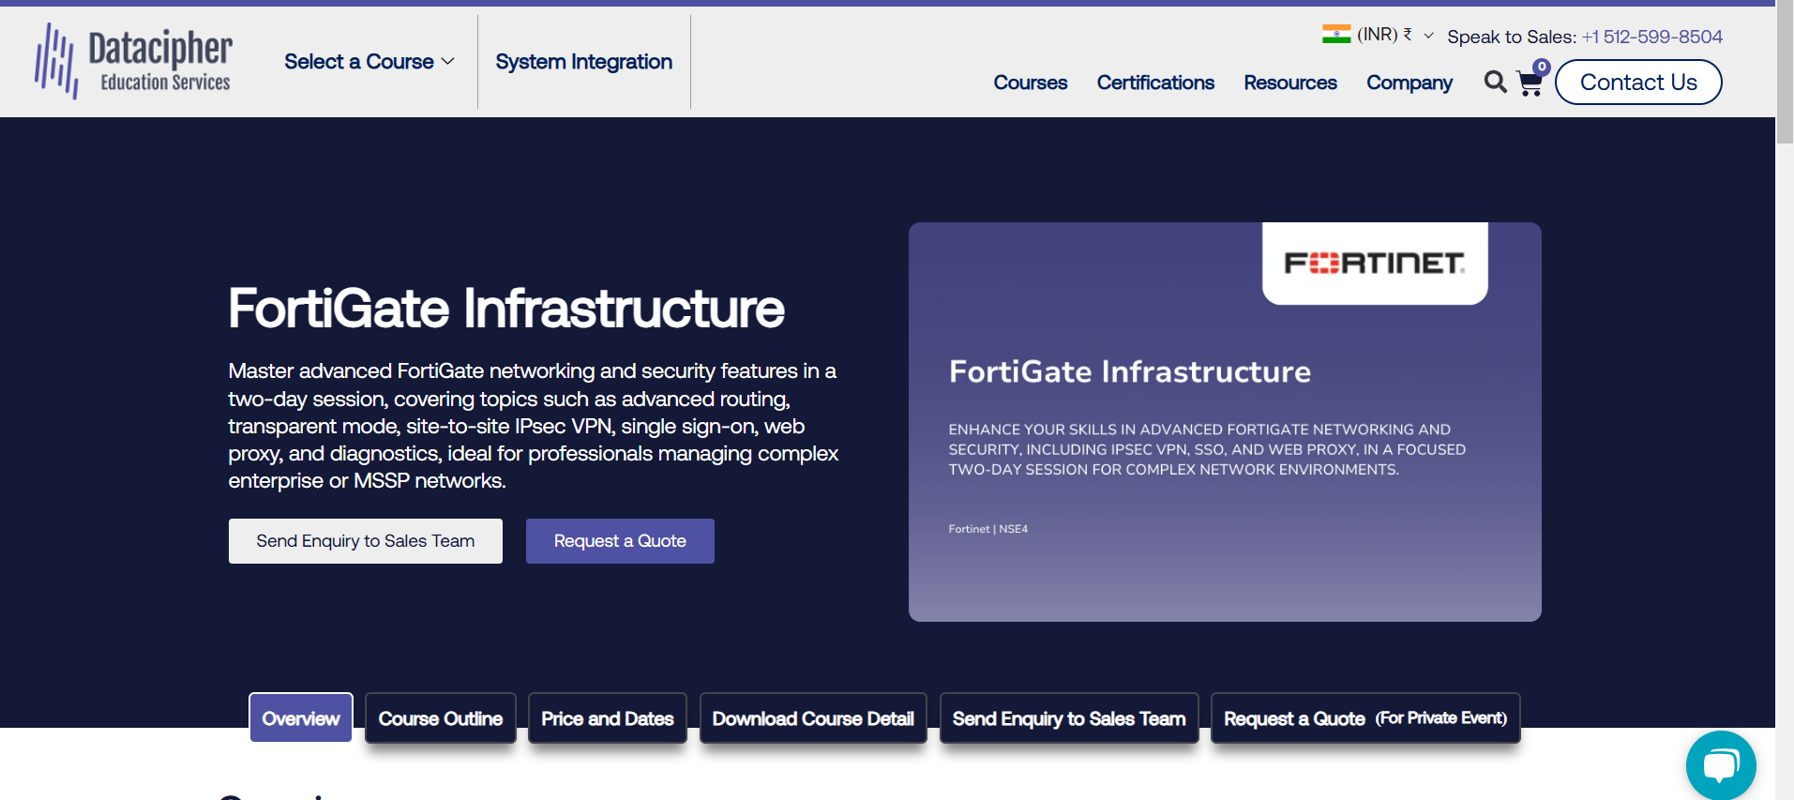
Task: Expand the Select a Course dropdown
Action: pos(369,62)
